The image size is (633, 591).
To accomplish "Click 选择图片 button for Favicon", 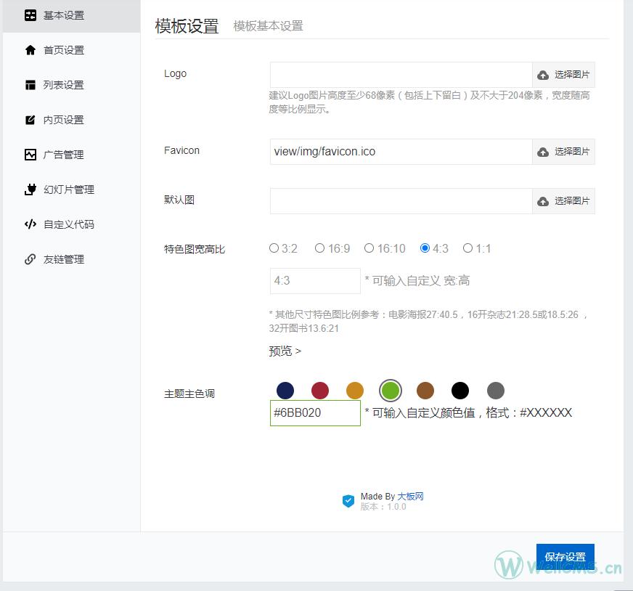I will coord(563,152).
